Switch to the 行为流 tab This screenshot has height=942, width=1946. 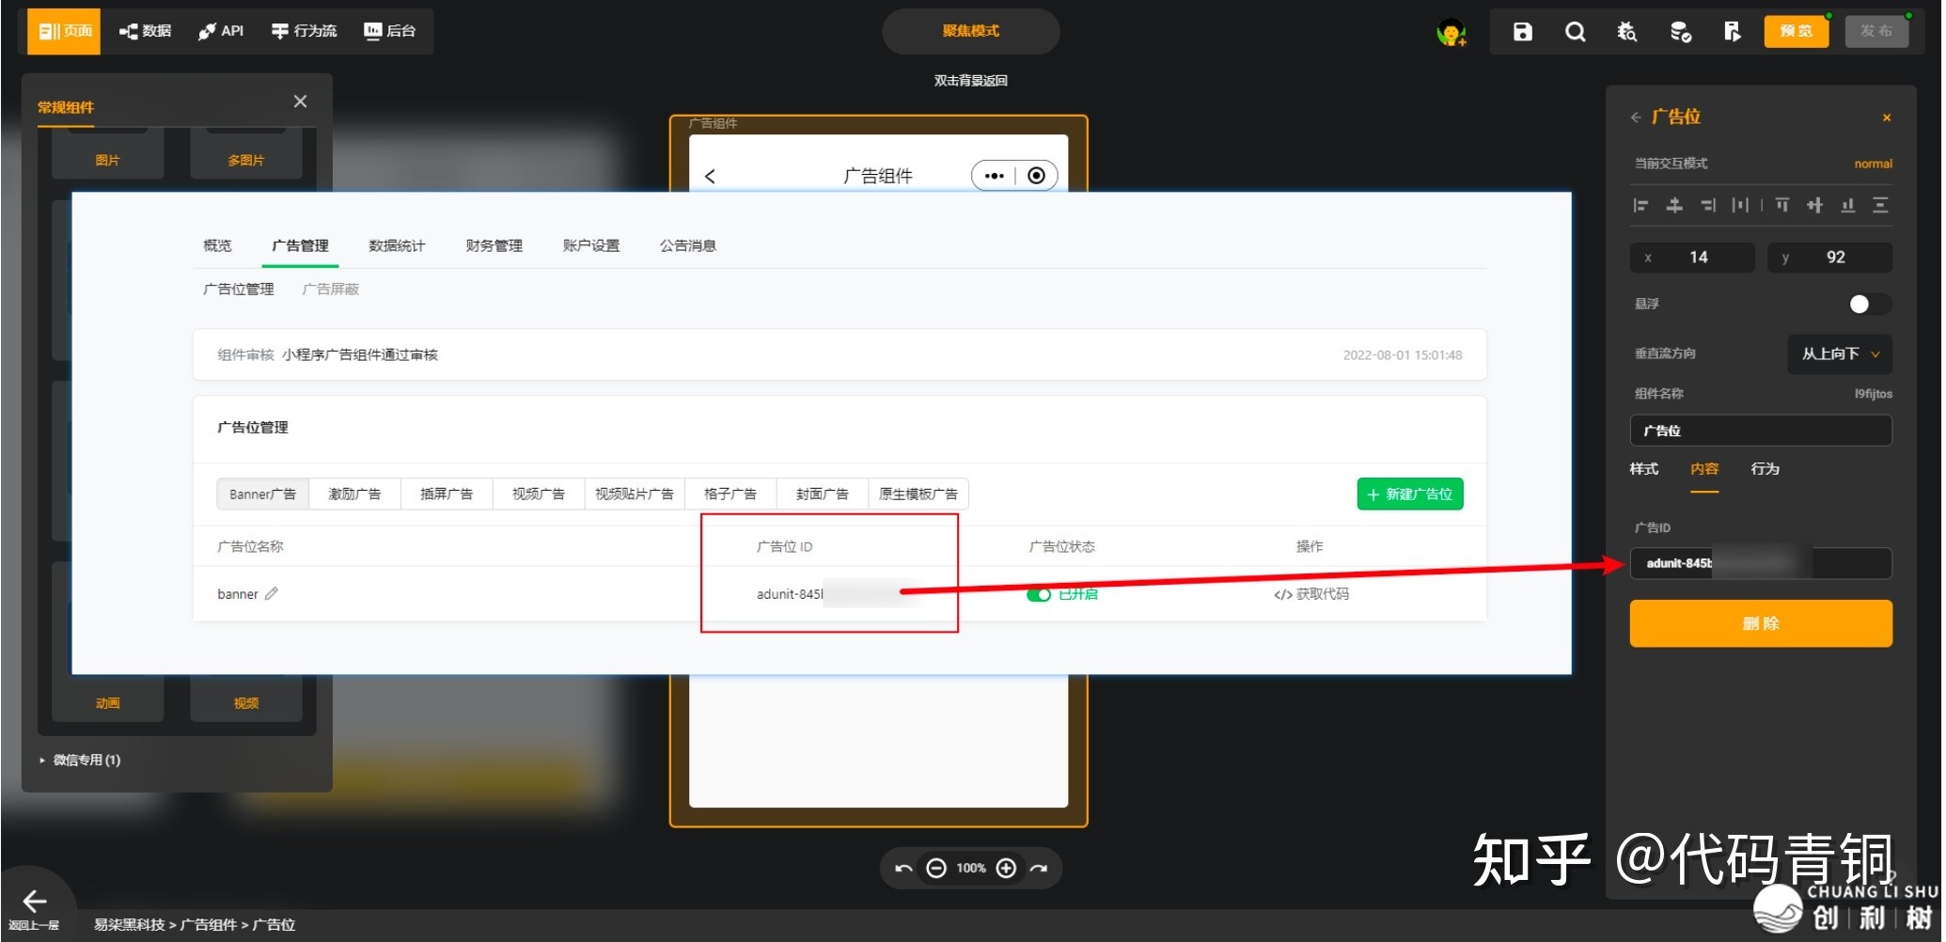pos(305,32)
